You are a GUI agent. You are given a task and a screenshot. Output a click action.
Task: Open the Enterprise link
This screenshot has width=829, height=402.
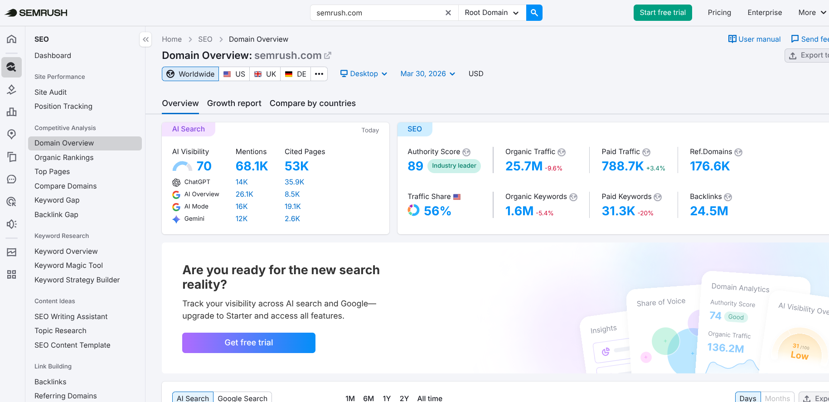(765, 13)
